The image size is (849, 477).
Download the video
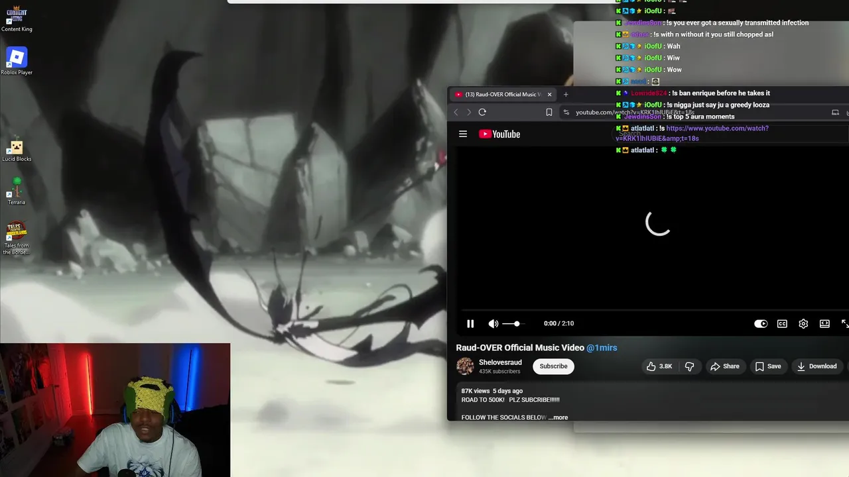(x=816, y=366)
